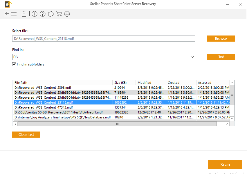Toggle the Find in subfolders checkbox
The width and height of the screenshot is (247, 174).
tap(14, 64)
